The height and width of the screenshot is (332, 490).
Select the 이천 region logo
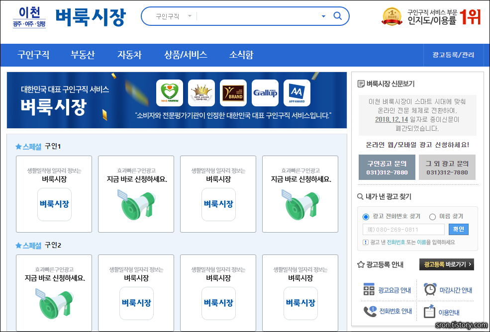pos(29,17)
